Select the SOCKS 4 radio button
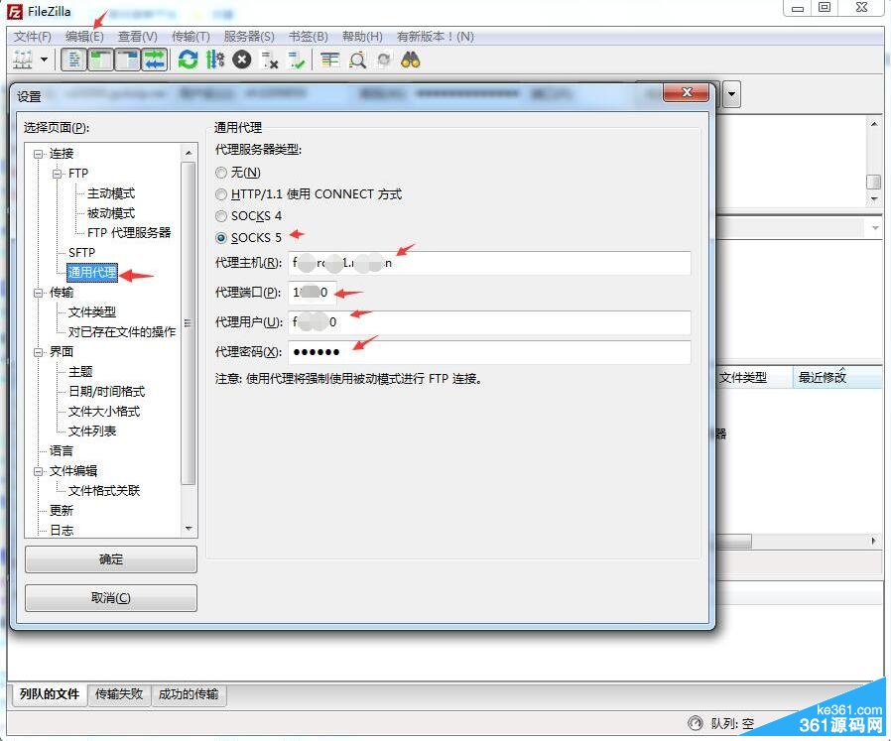 click(221, 216)
